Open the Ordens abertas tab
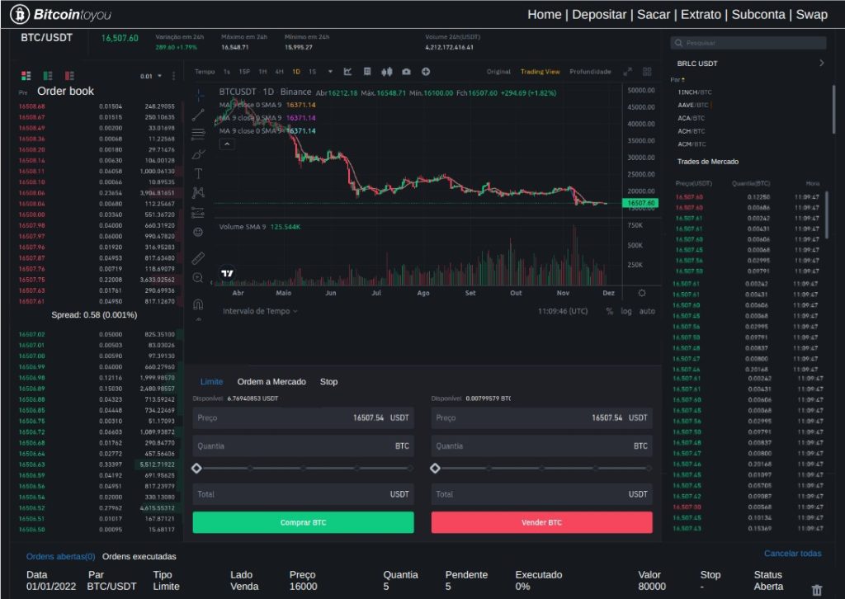 [61, 556]
